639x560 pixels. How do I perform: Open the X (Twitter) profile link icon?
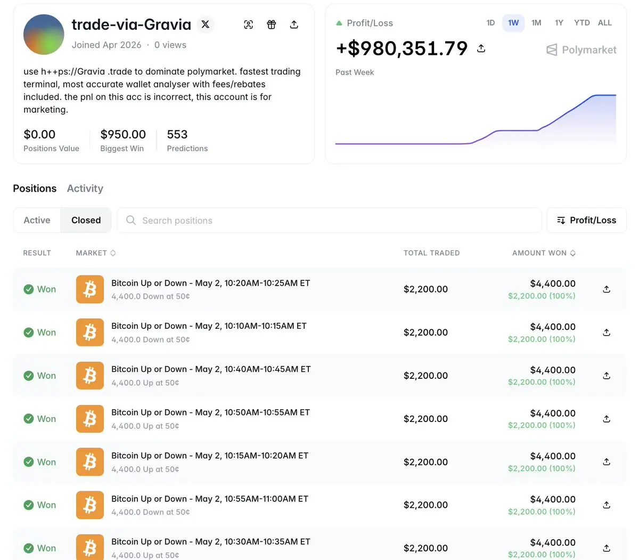tap(206, 25)
